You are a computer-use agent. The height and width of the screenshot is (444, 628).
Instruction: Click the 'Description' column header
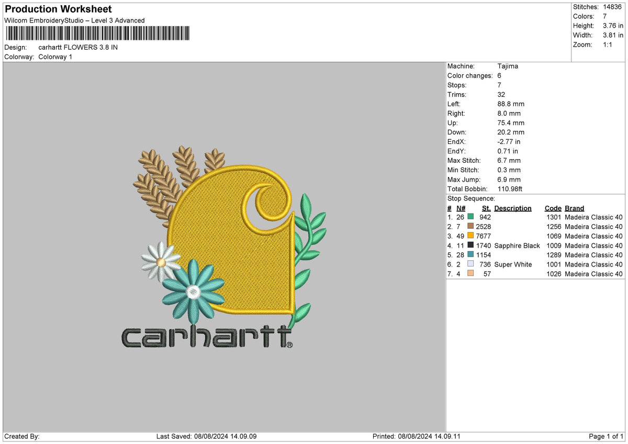tap(513, 208)
